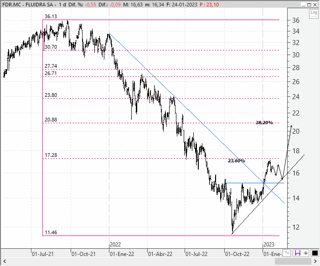Click the date F: 24-01-2023

coord(182,5)
